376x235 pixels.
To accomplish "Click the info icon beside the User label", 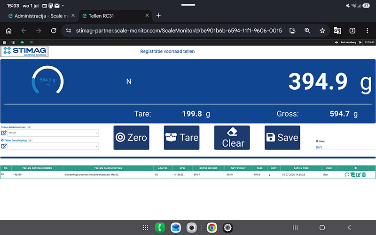I will (x=317, y=141).
